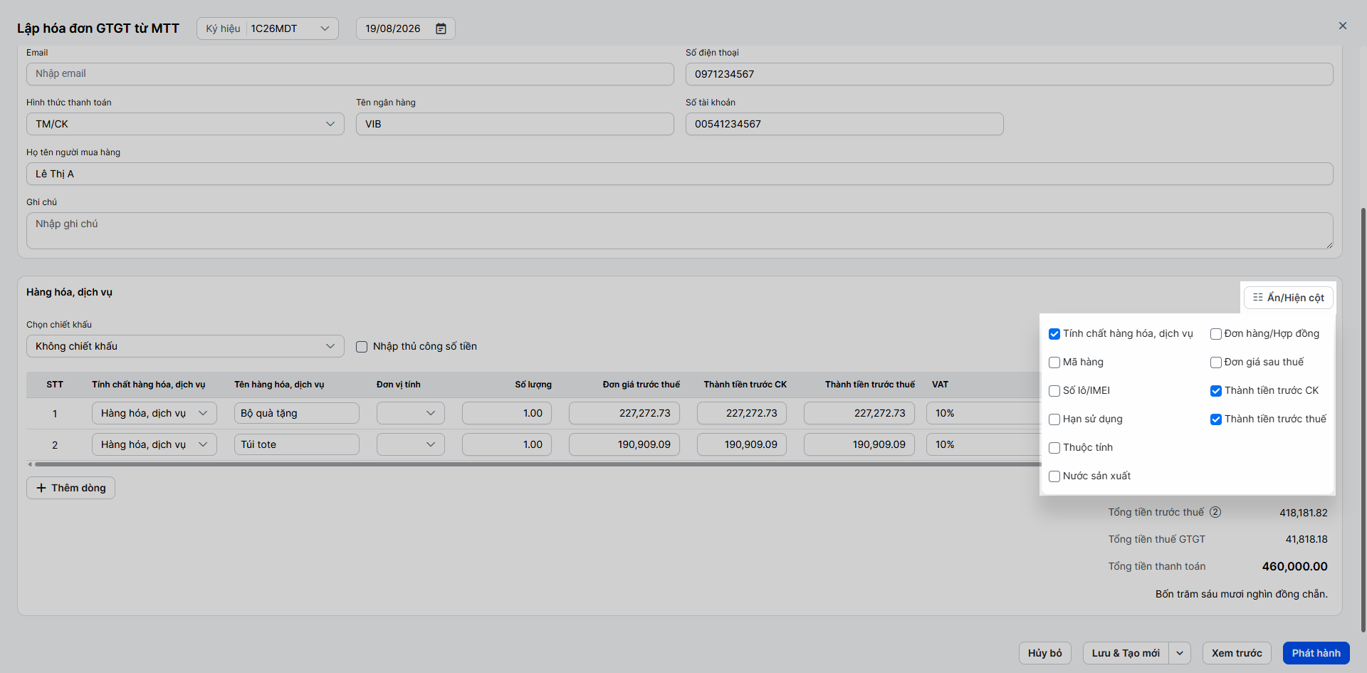
Task: Check the Hạn sử dụng column option
Action: tap(1054, 419)
